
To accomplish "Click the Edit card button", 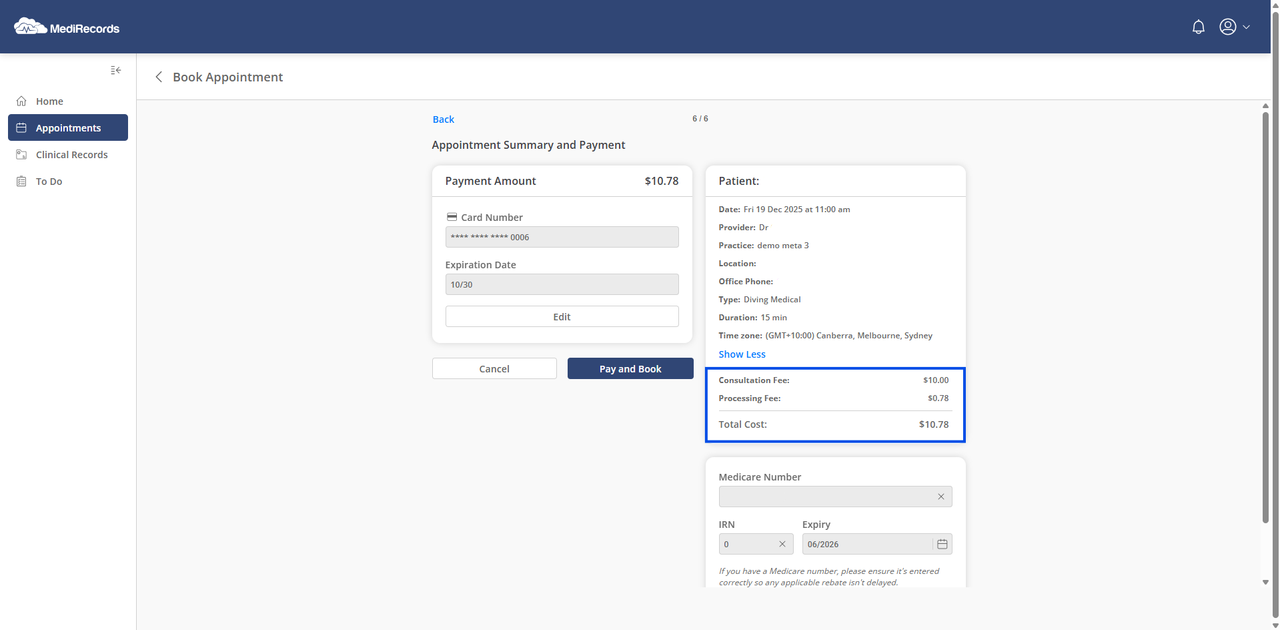I will point(562,316).
